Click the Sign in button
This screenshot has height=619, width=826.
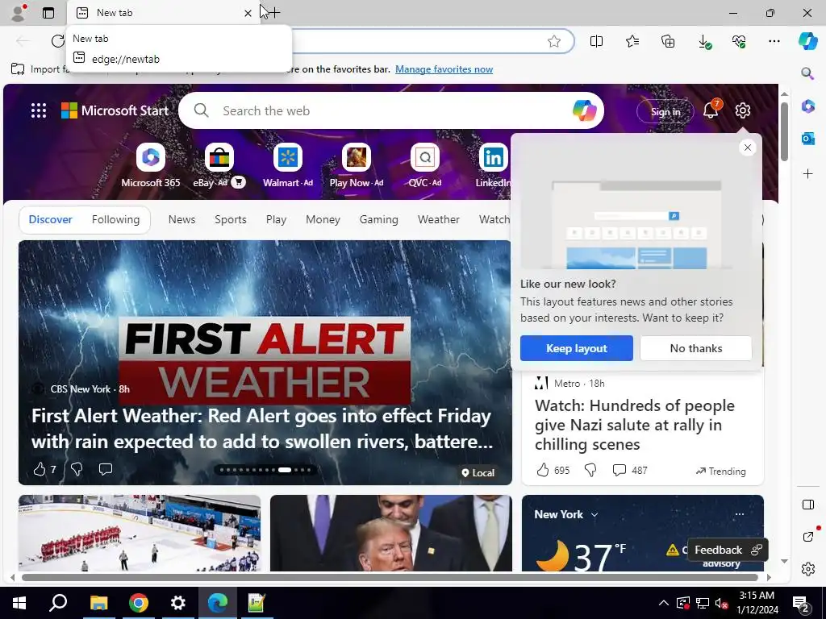[665, 111]
